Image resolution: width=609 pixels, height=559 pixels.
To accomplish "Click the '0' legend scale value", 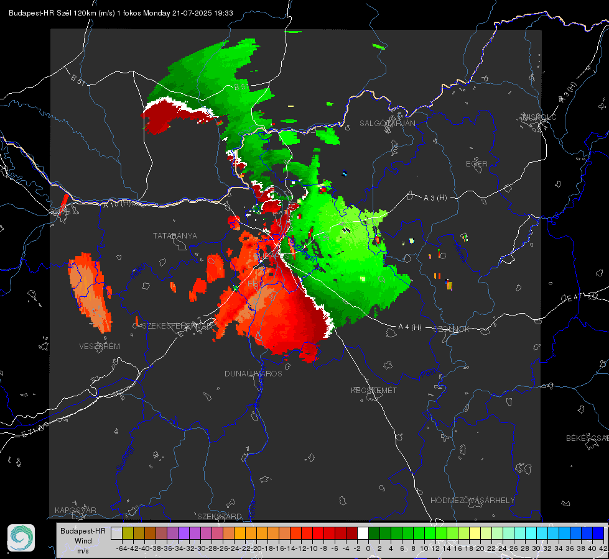I will (x=368, y=548).
